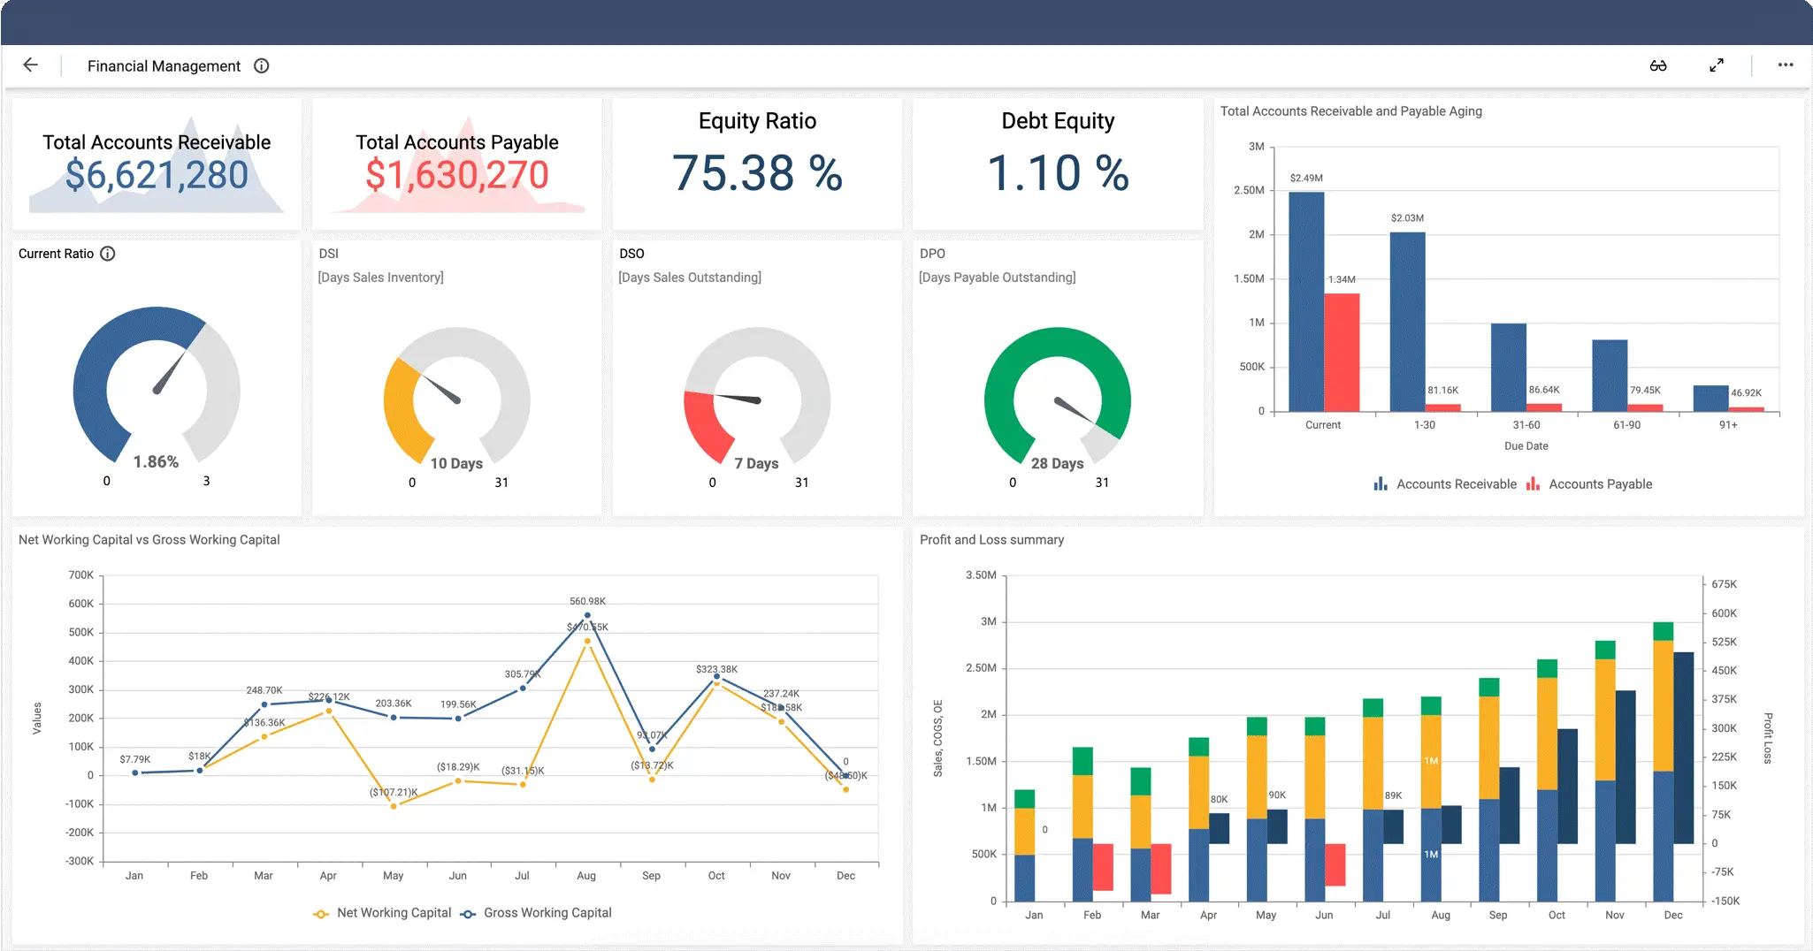Image resolution: width=1813 pixels, height=951 pixels.
Task: Click the Accounts Payable legend icon
Action: coord(1534,483)
